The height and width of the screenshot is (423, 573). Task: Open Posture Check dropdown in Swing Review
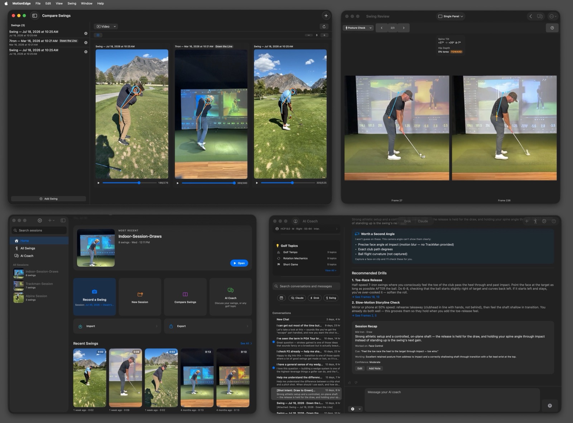(x=358, y=28)
